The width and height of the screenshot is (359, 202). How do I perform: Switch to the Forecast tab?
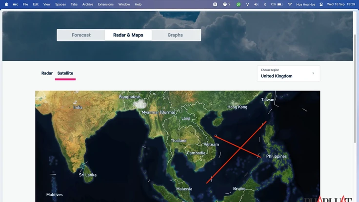coord(81,35)
